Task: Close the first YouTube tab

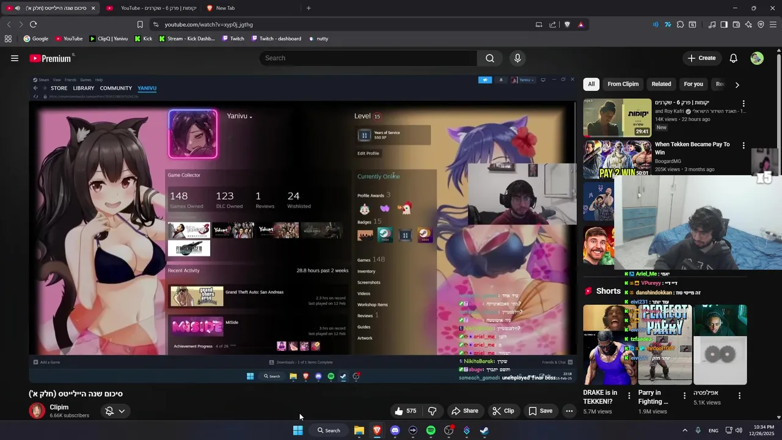Action: coord(93,8)
